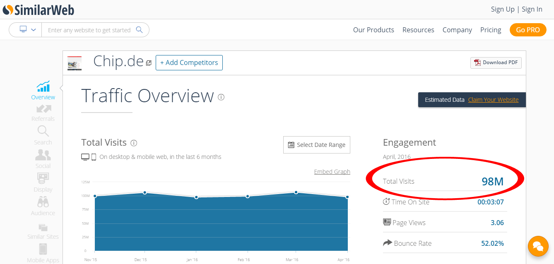Click the Chip.de site thumbnail
The height and width of the screenshot is (264, 554).
(75, 63)
